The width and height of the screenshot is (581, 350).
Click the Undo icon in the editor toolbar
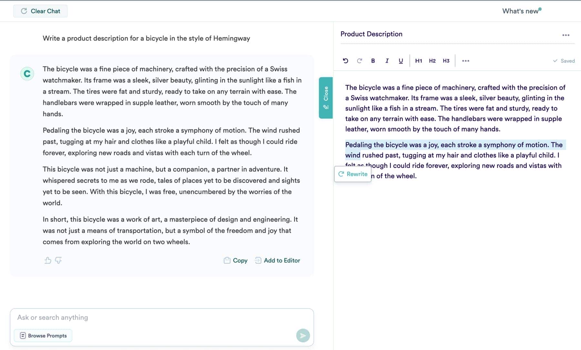click(345, 60)
